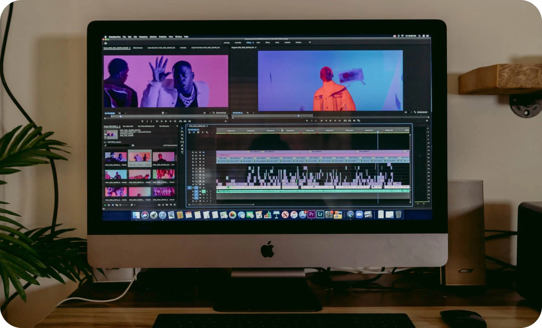Viewport: 542px width, 328px height.
Task: Click the timeline horizontal zoom scroll bar
Action: pyautogui.click(x=221, y=205)
